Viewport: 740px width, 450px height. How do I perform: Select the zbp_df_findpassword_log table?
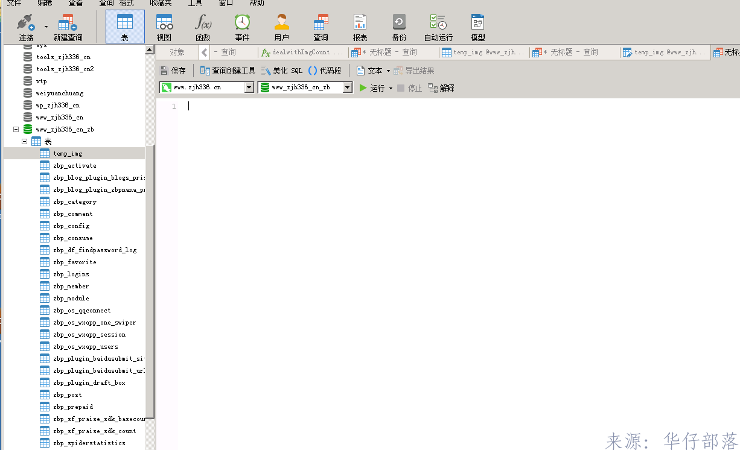coord(94,250)
